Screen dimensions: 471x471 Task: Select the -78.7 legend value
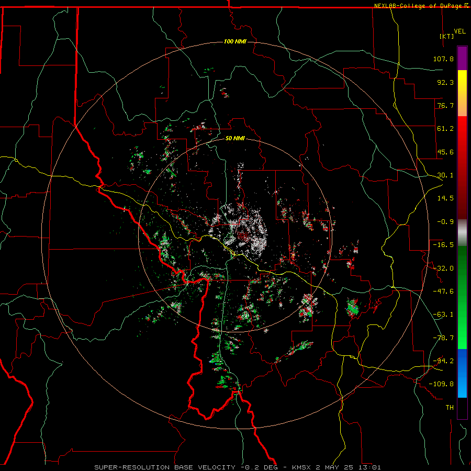443,338
